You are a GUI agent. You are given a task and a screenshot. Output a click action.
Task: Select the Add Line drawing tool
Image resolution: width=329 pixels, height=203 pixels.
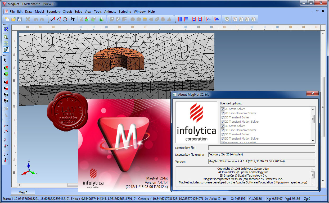tap(52, 19)
